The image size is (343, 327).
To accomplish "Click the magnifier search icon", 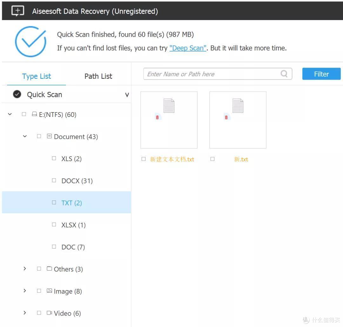I will tap(284, 74).
